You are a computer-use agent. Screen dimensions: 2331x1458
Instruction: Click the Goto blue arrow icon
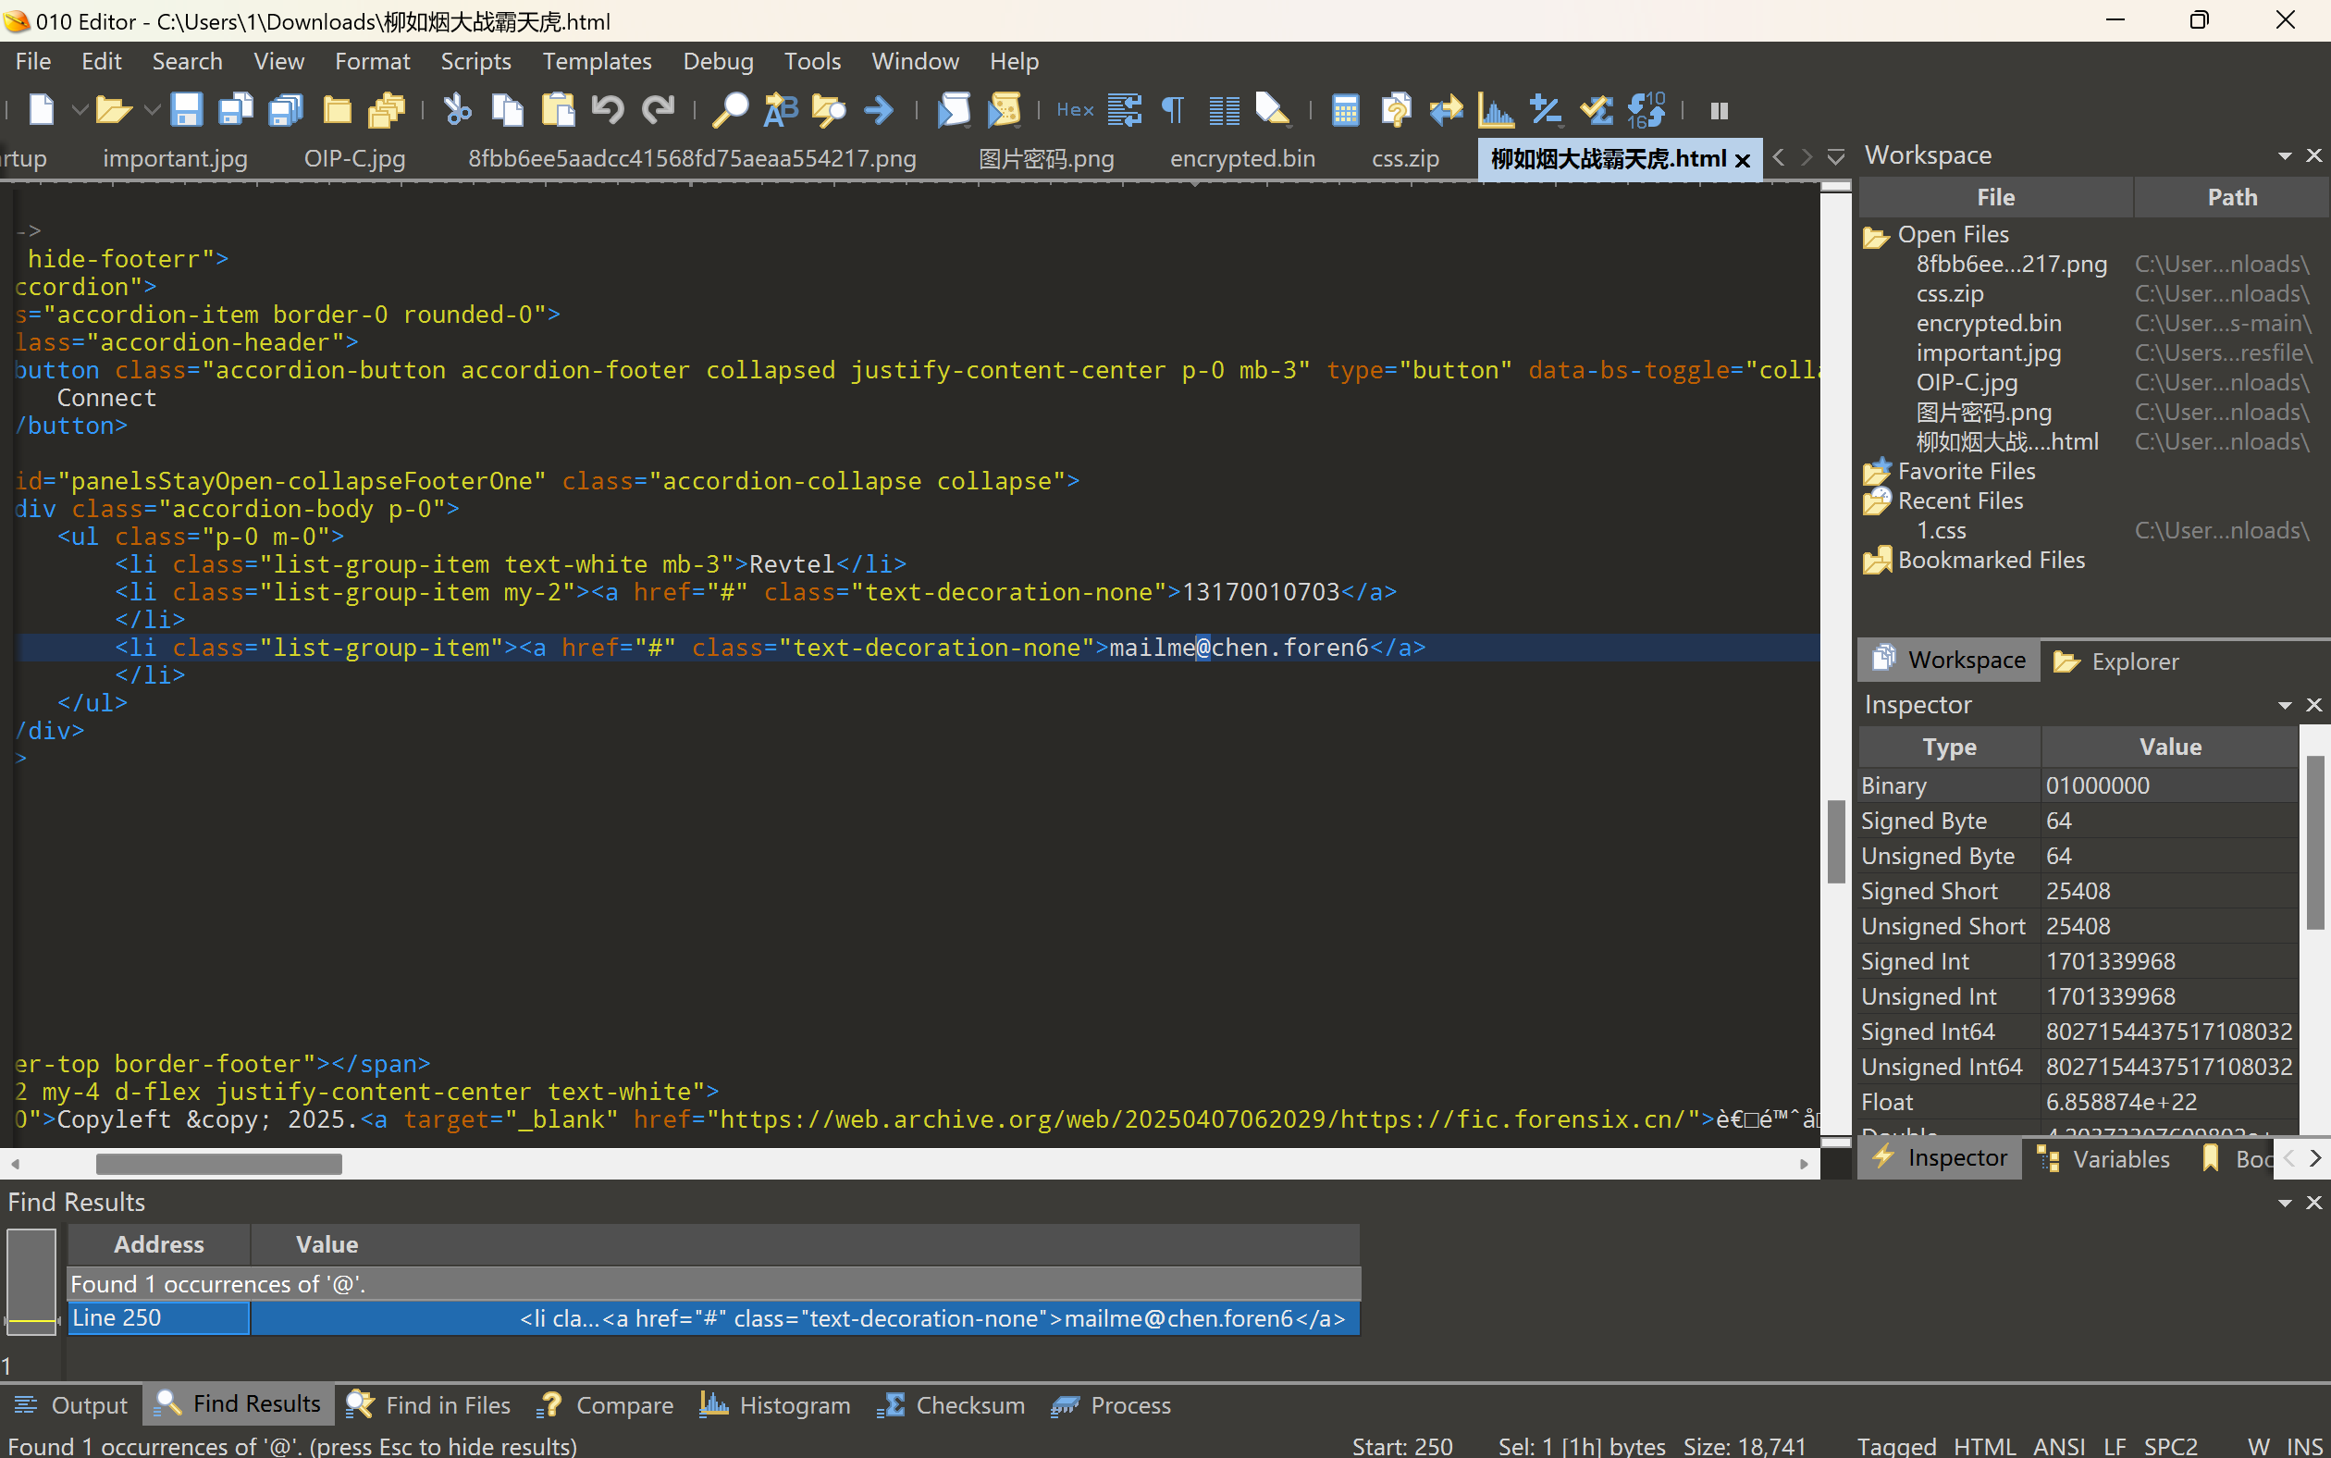(x=878, y=110)
